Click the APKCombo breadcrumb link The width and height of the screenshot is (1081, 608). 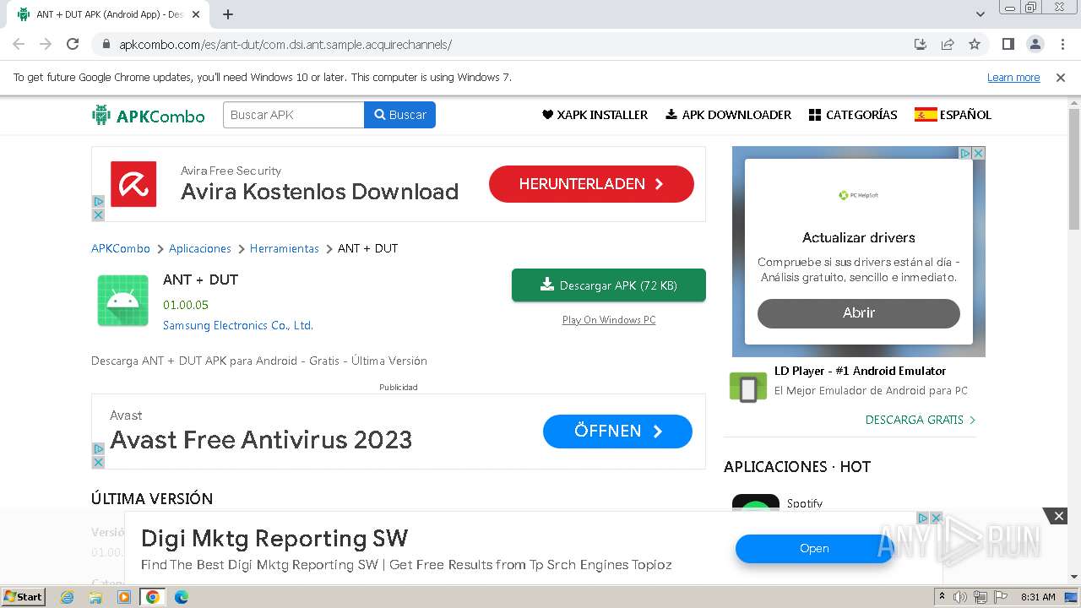tap(121, 248)
